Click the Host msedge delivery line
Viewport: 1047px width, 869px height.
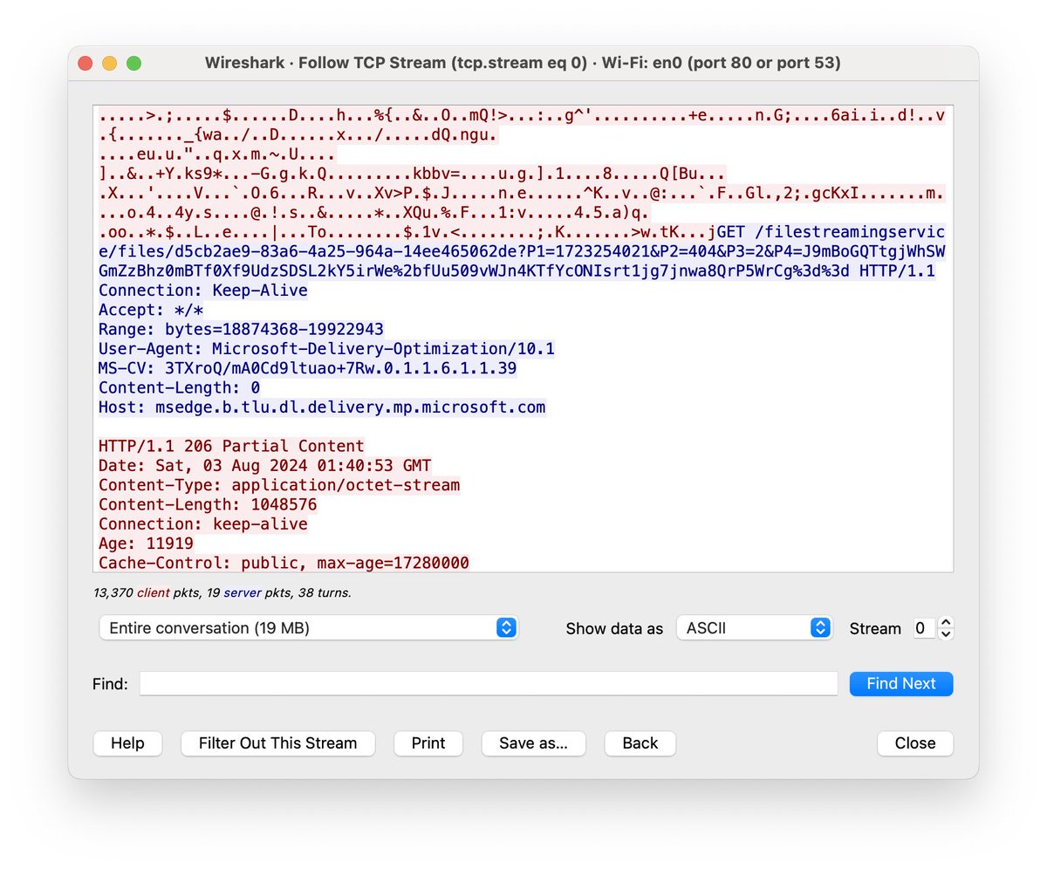322,407
